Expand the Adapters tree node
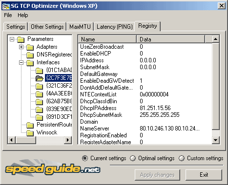Image resolution: width=228 pixels, height=185 pixels. click(21, 47)
